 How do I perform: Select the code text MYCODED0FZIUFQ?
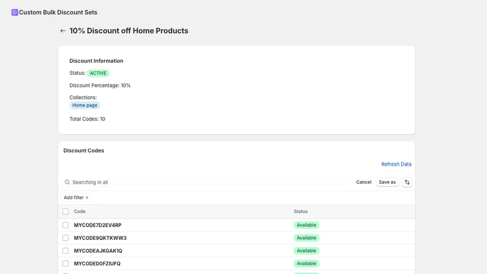(x=97, y=264)
